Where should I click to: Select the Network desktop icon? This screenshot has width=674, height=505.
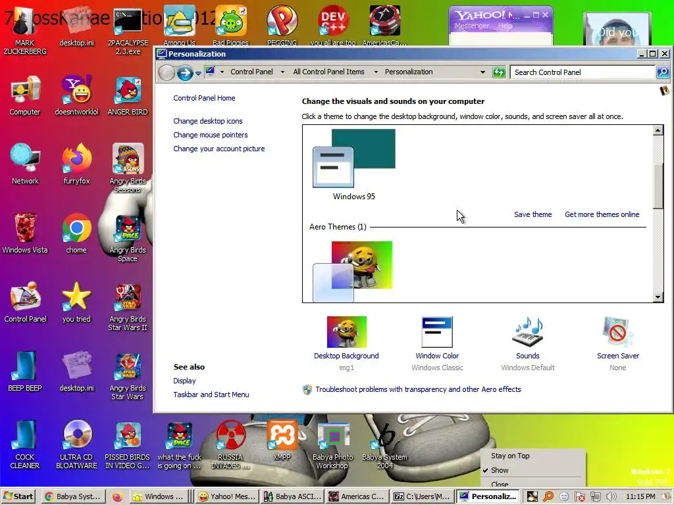(x=25, y=164)
